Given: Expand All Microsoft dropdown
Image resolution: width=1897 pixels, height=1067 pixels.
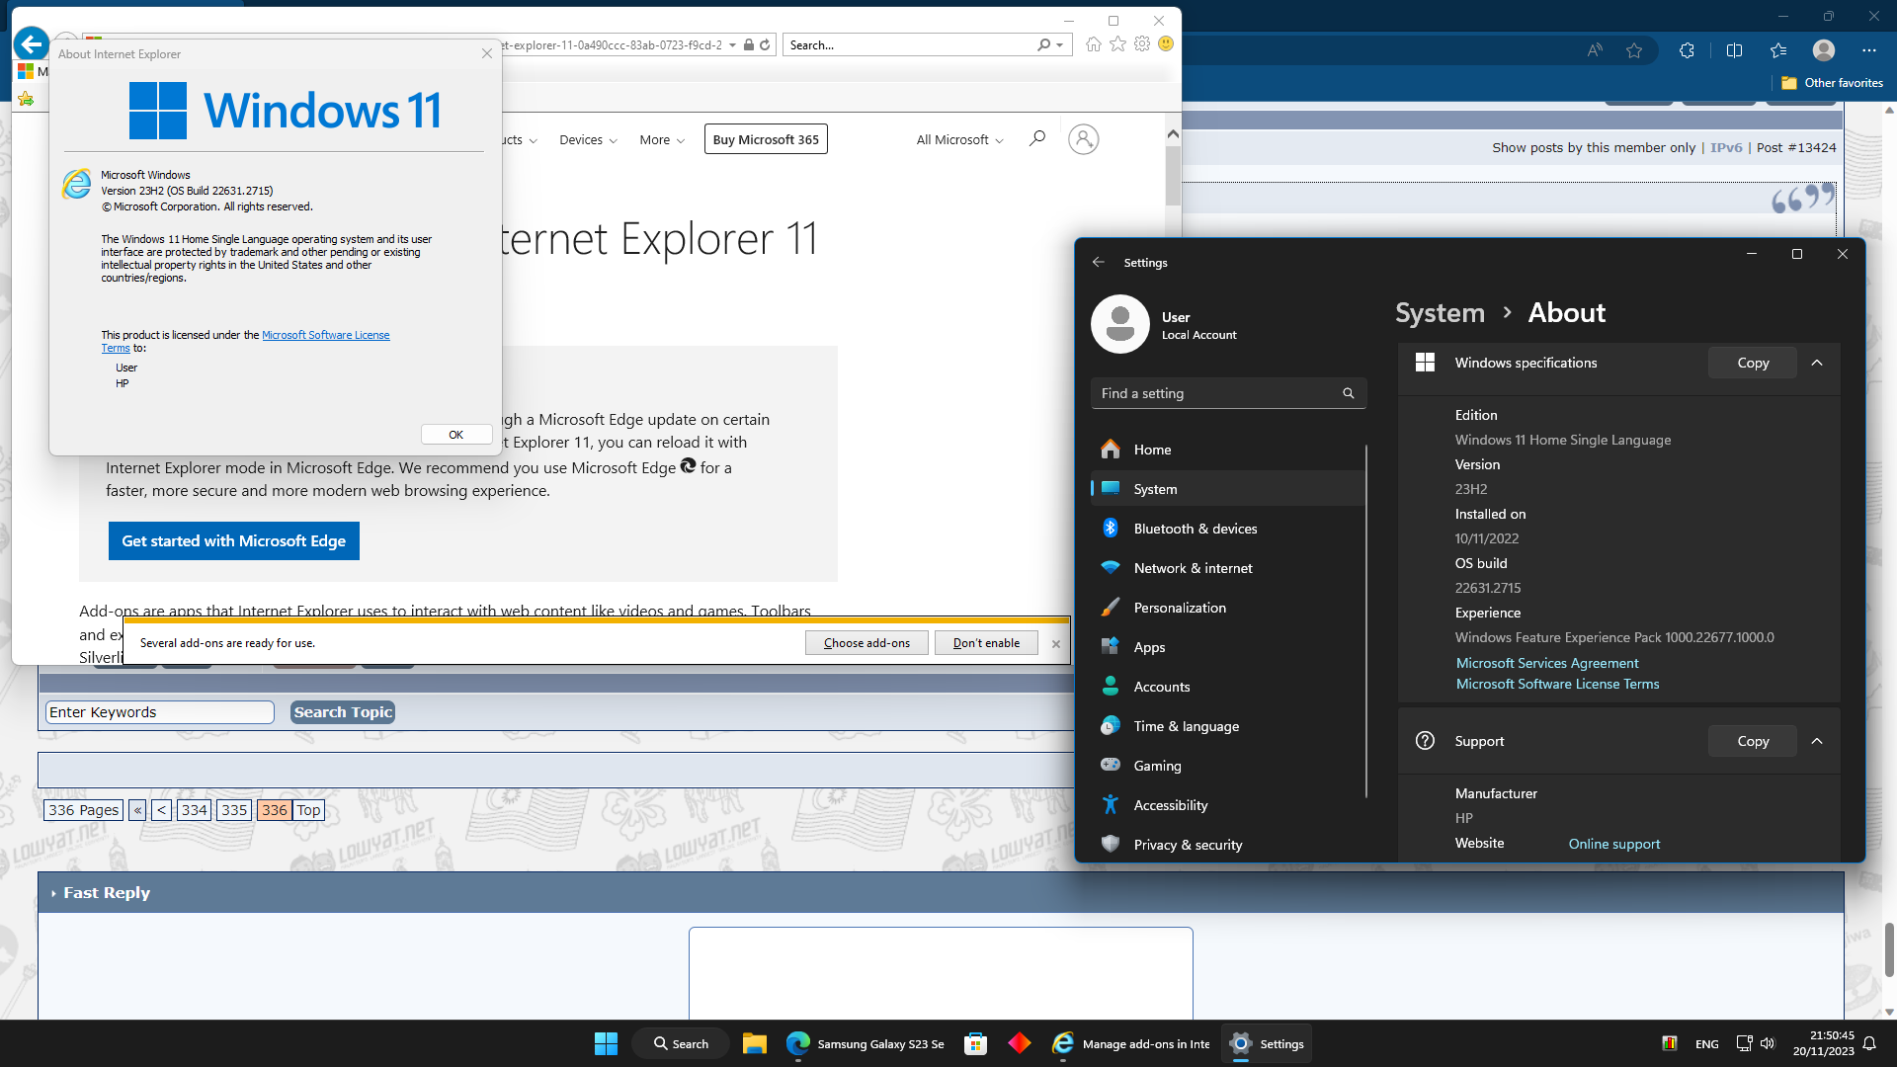Looking at the screenshot, I should tap(959, 140).
